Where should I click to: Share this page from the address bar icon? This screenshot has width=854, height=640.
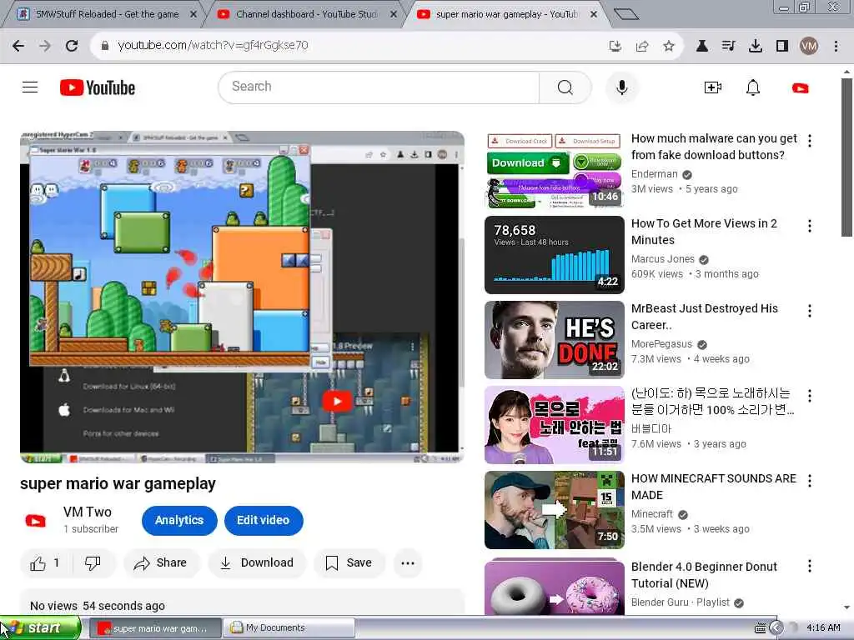coord(642,47)
